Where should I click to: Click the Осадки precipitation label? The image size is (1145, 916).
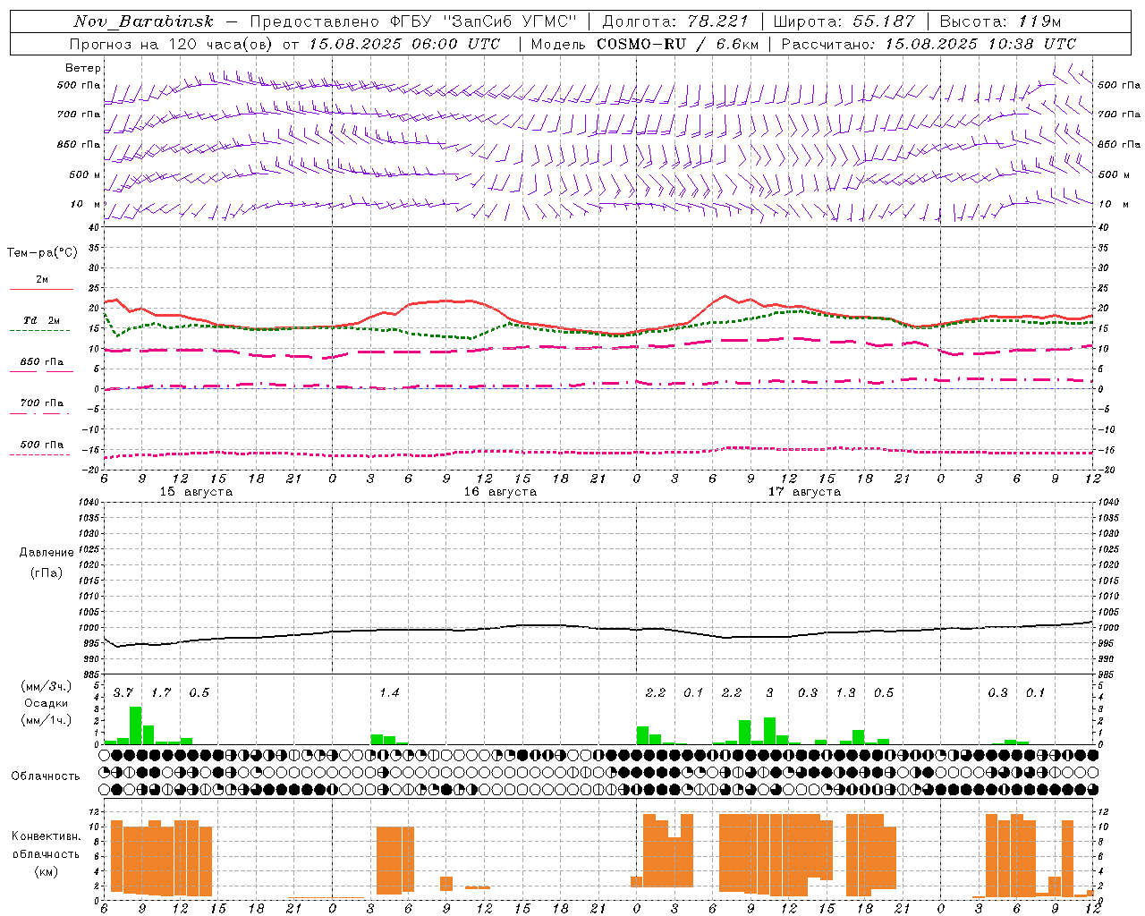pos(45,703)
